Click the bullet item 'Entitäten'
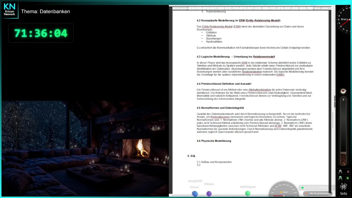This screenshot has height=198, width=352. (x=211, y=32)
